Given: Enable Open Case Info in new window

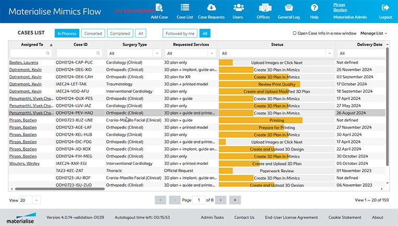Looking at the screenshot, I should click(x=294, y=33).
